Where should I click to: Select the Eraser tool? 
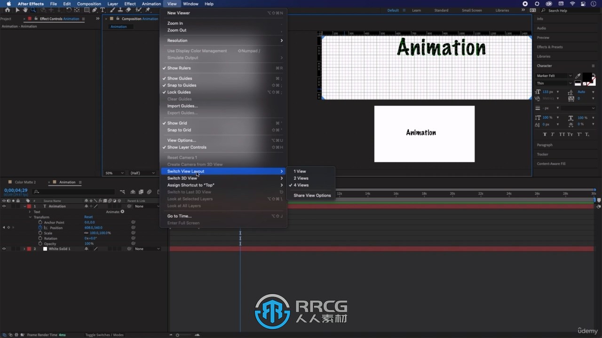pos(128,10)
